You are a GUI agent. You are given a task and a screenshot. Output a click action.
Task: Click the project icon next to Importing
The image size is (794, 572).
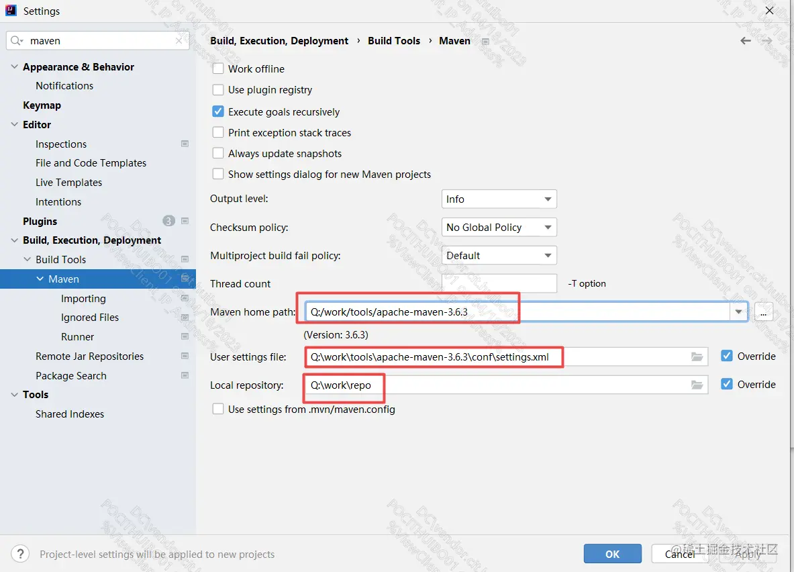pos(185,298)
